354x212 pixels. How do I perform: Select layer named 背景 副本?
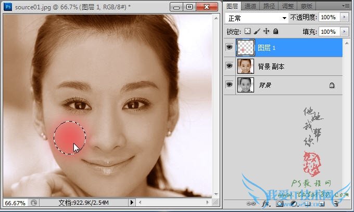coord(271,67)
